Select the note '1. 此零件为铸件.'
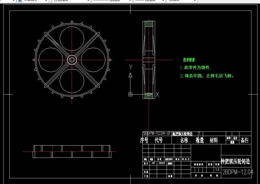Screen dimensions: 260x184 coord(195,68)
